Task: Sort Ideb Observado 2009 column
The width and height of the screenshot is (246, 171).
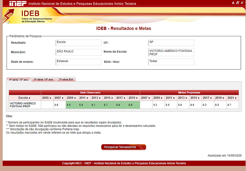Action: click(75, 98)
